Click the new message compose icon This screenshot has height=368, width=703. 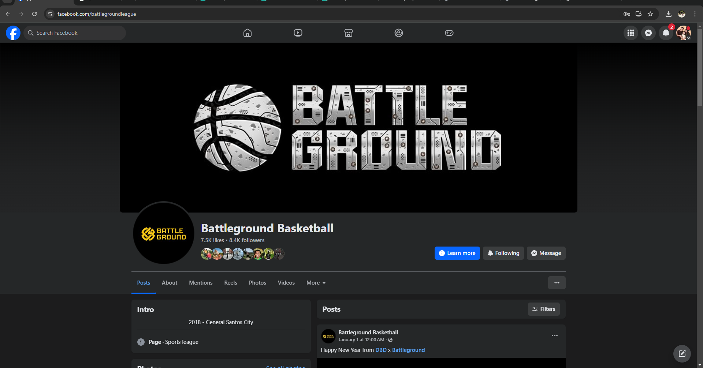[x=682, y=354]
